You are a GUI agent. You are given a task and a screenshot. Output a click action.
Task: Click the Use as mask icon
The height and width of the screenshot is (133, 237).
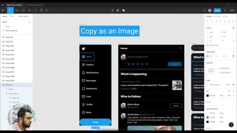(118, 10)
